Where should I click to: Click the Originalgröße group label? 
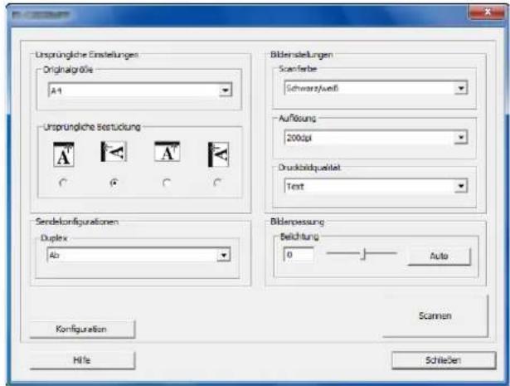coord(68,70)
